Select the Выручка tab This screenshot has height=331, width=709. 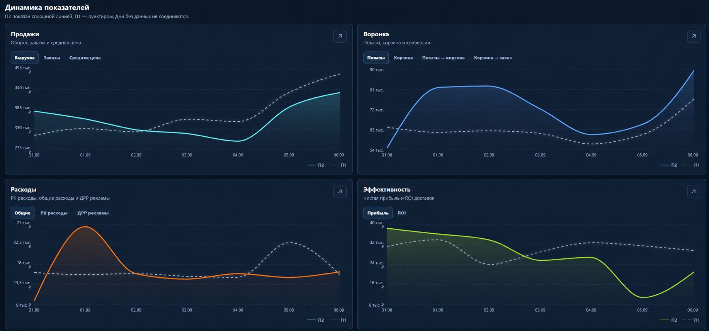coord(25,58)
